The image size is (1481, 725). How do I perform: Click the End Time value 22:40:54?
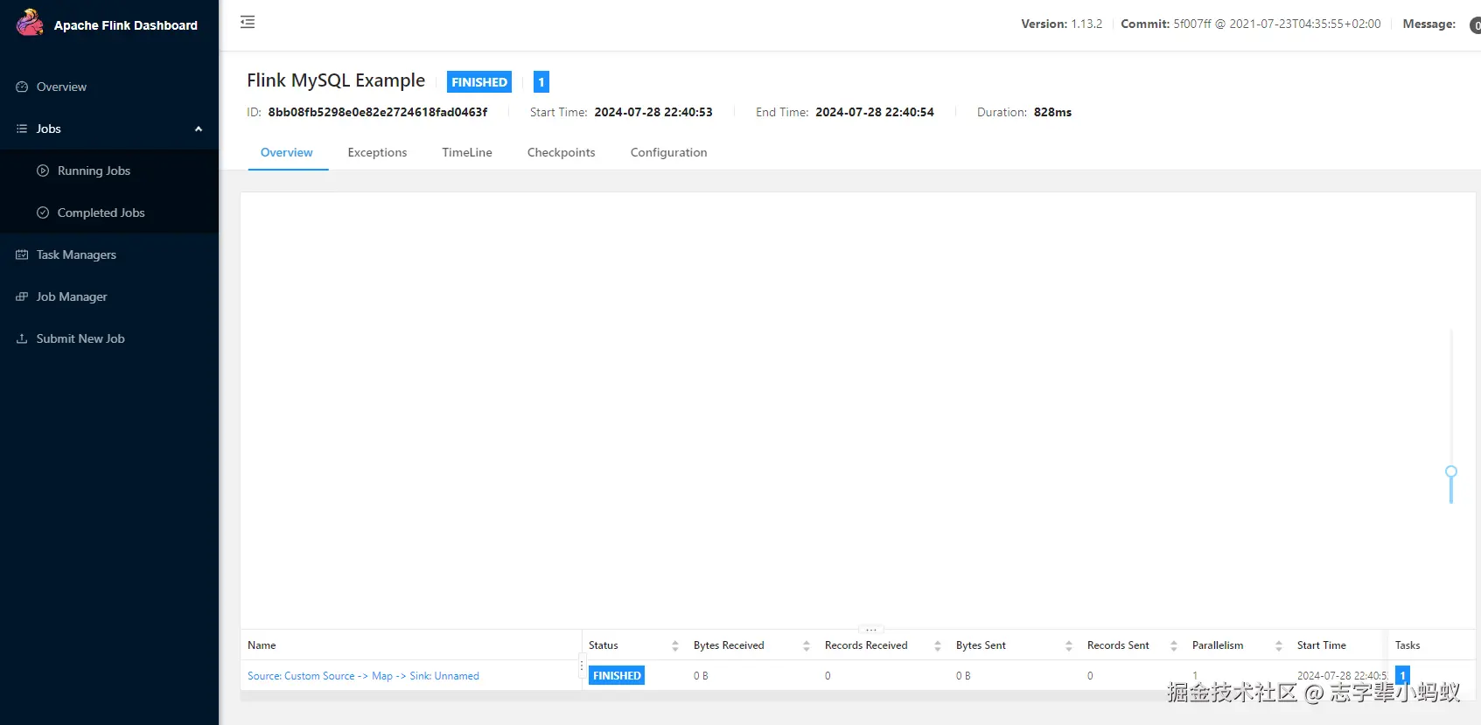pos(875,112)
